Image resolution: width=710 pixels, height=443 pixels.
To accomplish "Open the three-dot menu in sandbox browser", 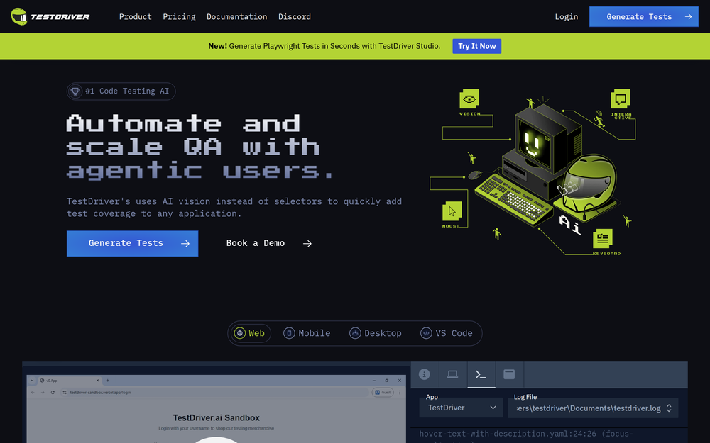I will coord(400,393).
